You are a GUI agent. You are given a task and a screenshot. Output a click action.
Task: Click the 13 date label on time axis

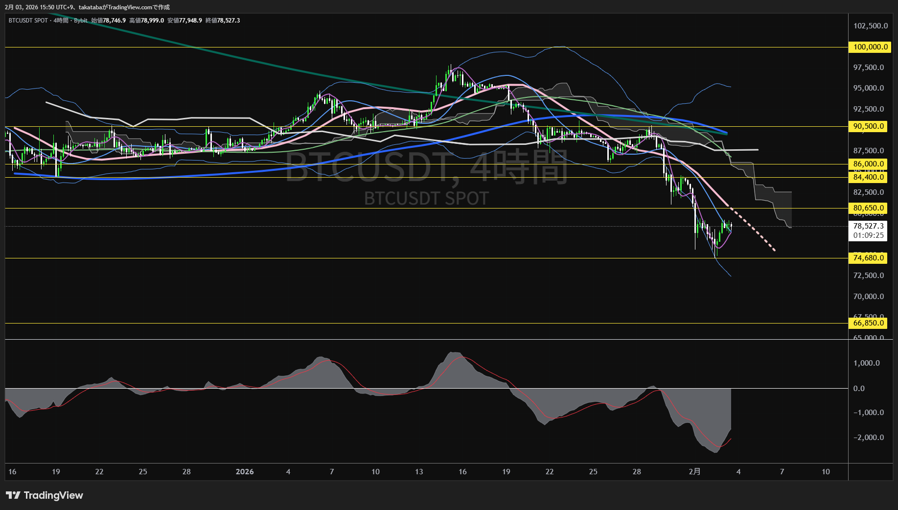point(419,472)
